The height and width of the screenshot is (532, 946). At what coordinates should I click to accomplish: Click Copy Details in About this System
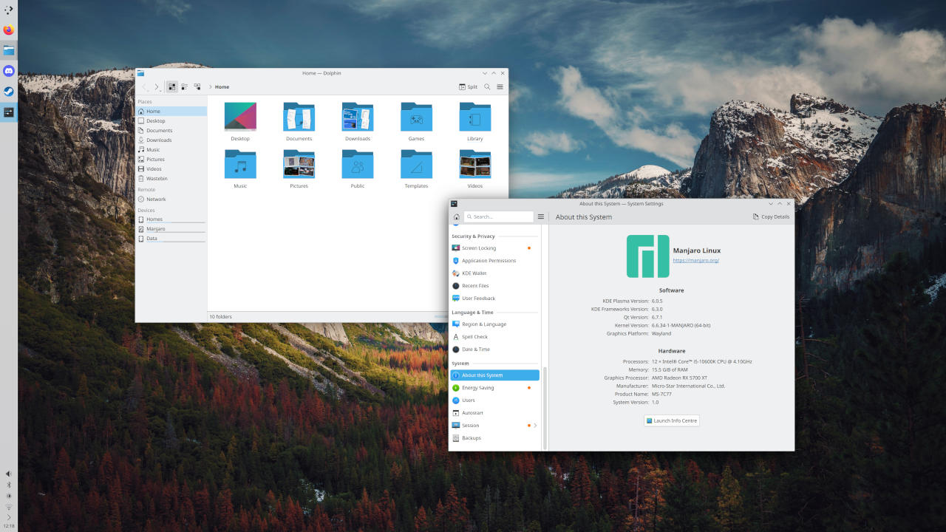(x=772, y=216)
